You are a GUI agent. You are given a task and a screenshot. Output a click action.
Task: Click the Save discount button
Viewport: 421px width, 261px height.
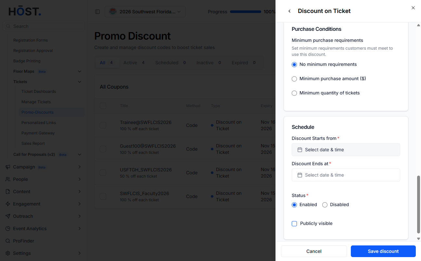click(383, 251)
